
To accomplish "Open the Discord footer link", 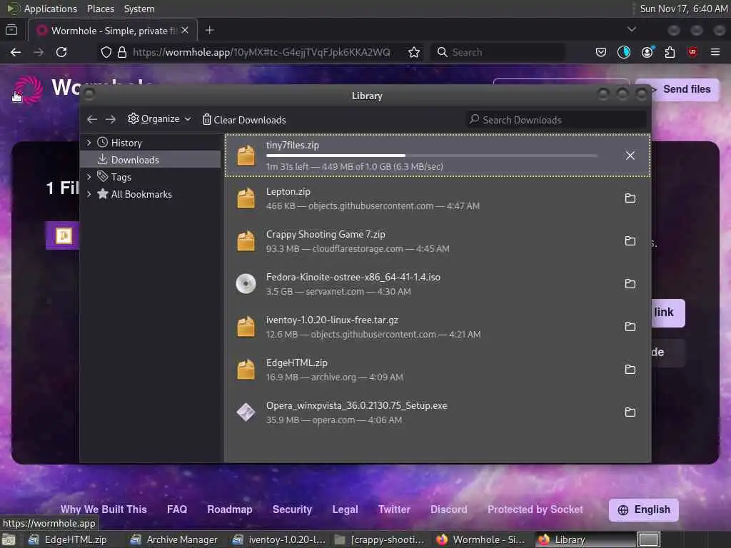I will coord(448,509).
